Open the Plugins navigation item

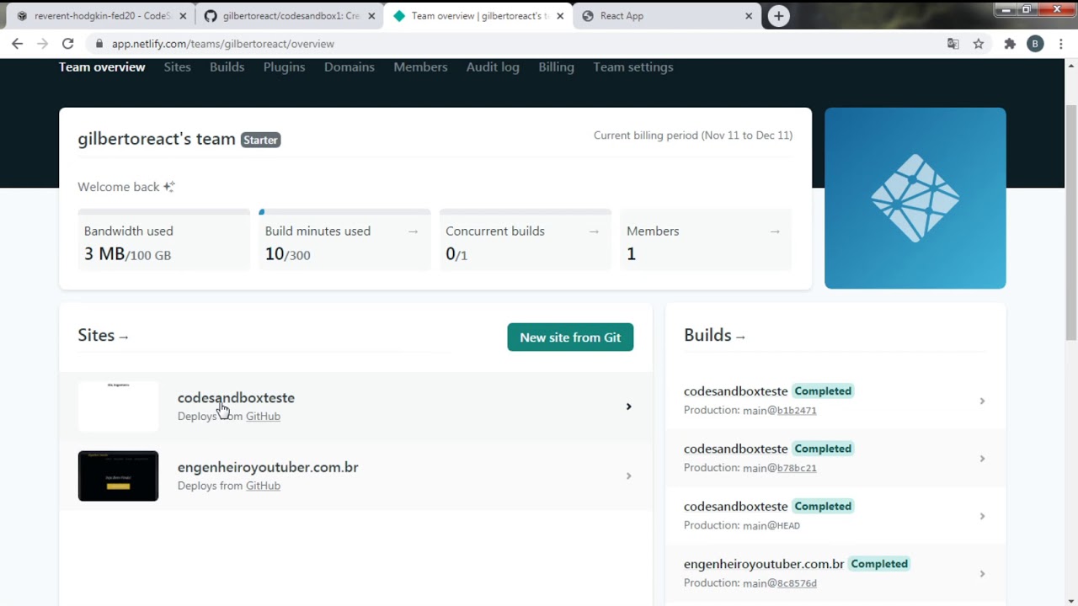coord(284,67)
